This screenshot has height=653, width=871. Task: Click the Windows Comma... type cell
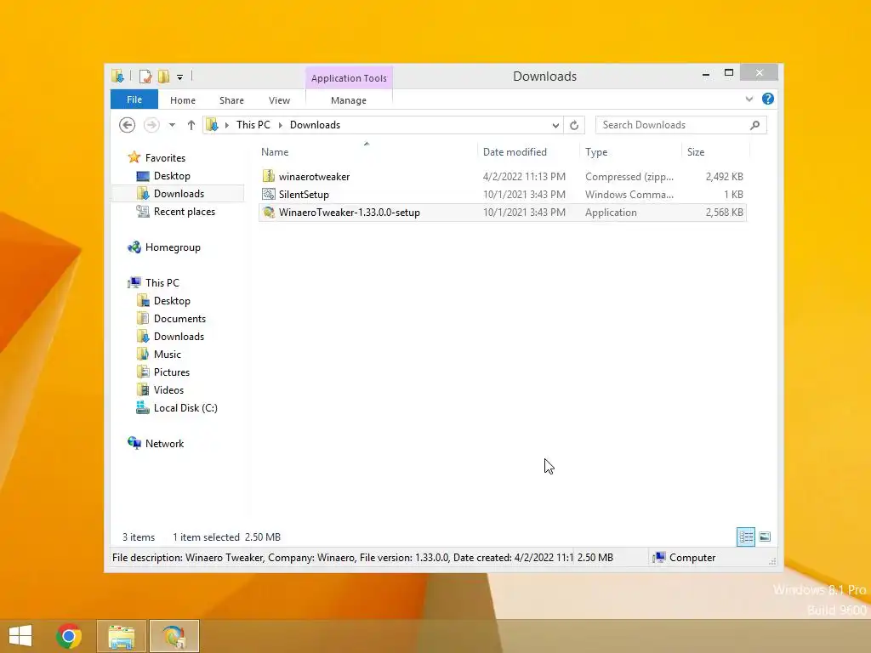629,195
